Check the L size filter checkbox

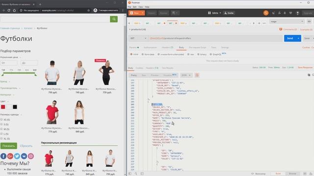[1, 134]
